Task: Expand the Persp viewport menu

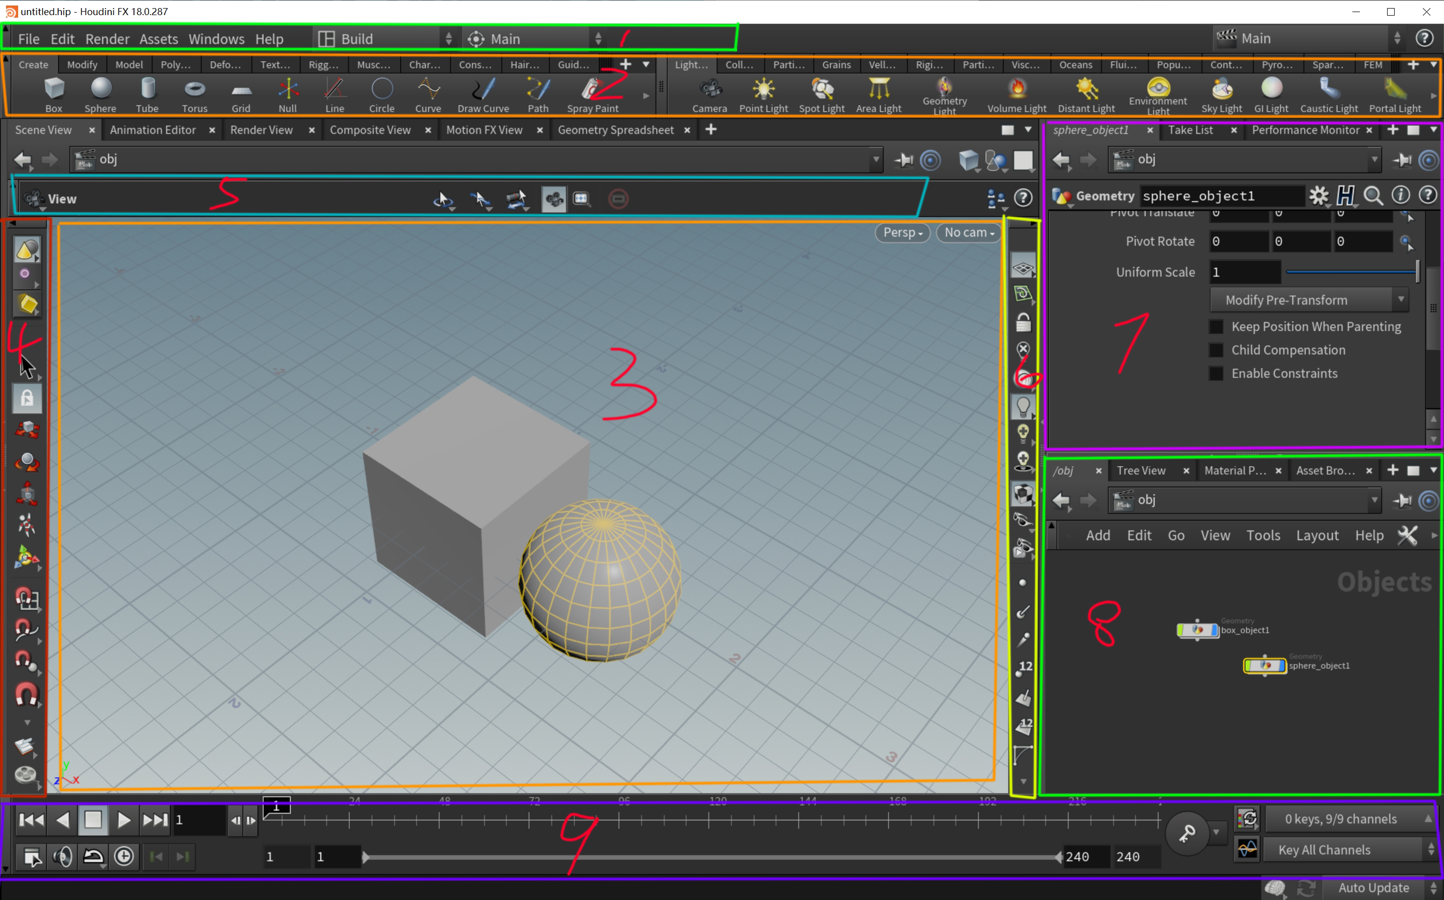Action: [902, 233]
